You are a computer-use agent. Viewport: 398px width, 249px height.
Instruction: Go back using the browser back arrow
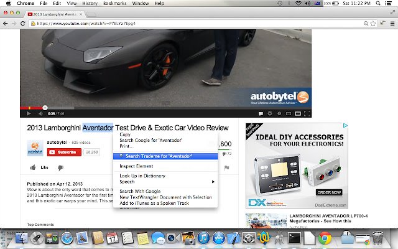pos(6,24)
